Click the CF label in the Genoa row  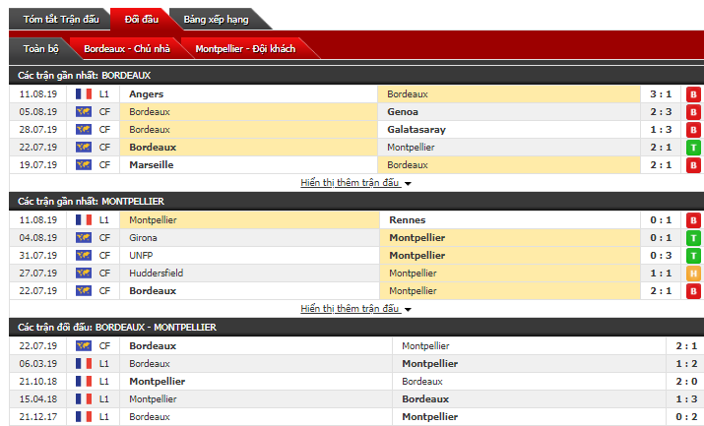pyautogui.click(x=104, y=111)
